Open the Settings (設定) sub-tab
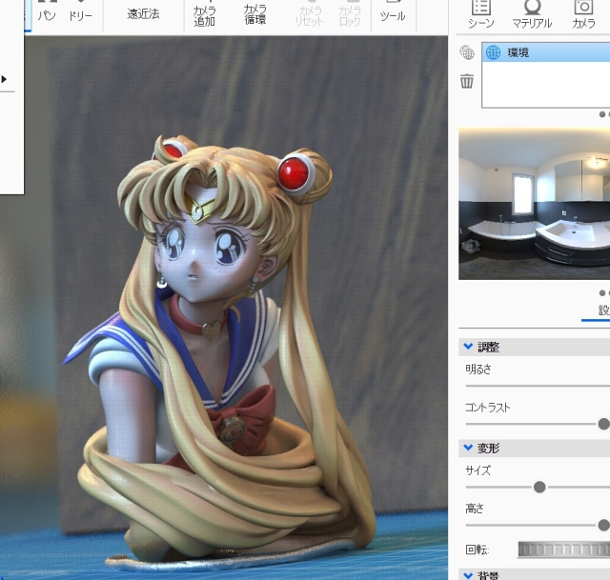Viewport: 610px width, 580px height. 603,310
